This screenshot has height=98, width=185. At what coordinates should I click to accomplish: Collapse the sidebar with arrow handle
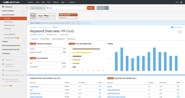tap(27, 8)
